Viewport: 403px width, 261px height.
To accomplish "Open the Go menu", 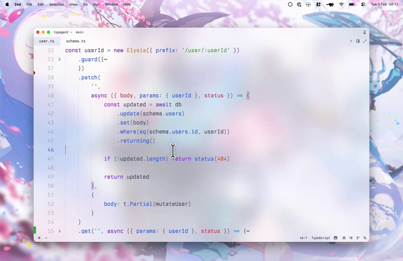I will (85, 4).
